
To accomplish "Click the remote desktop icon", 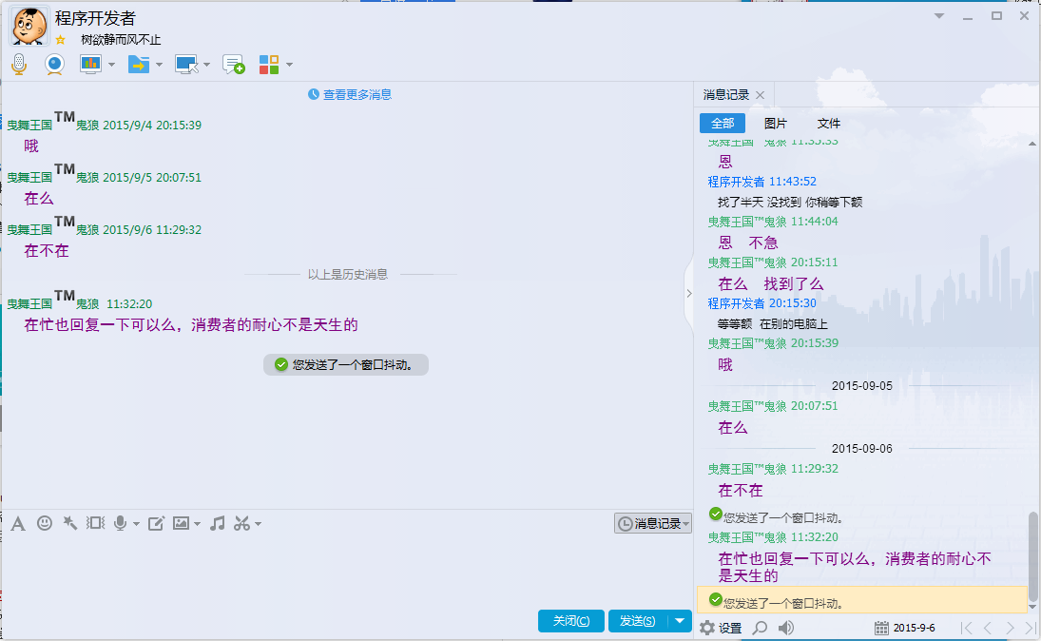I will [186, 64].
